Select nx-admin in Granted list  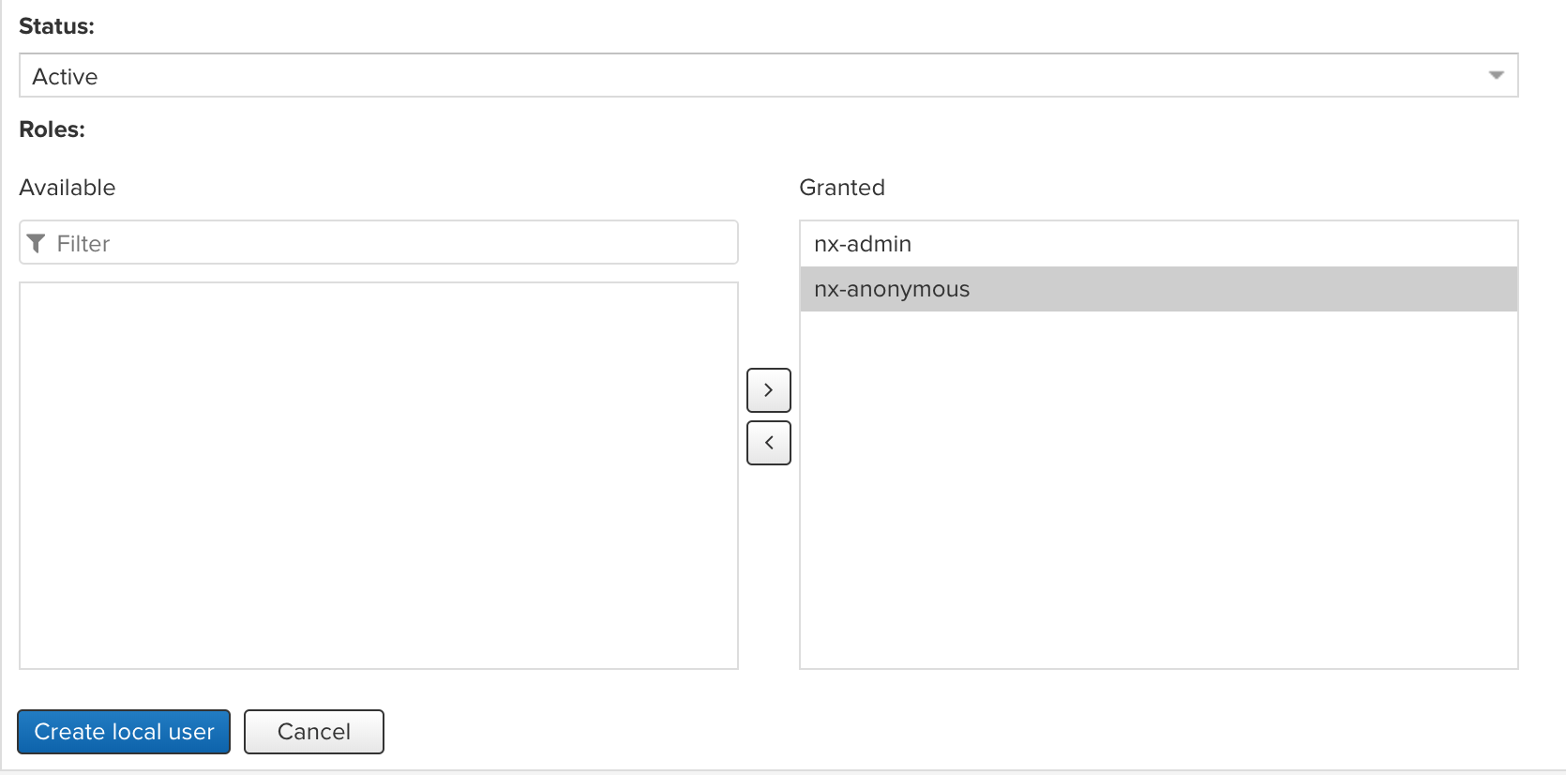coord(1159,244)
